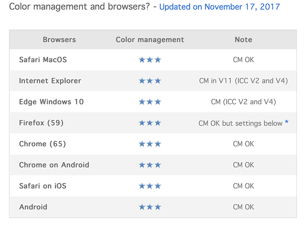
Task: Click the star rating for Internet Explorer
Action: click(150, 81)
